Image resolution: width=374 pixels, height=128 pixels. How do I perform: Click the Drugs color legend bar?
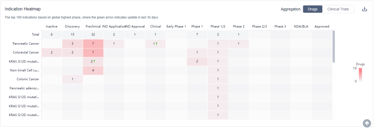coord(360,75)
